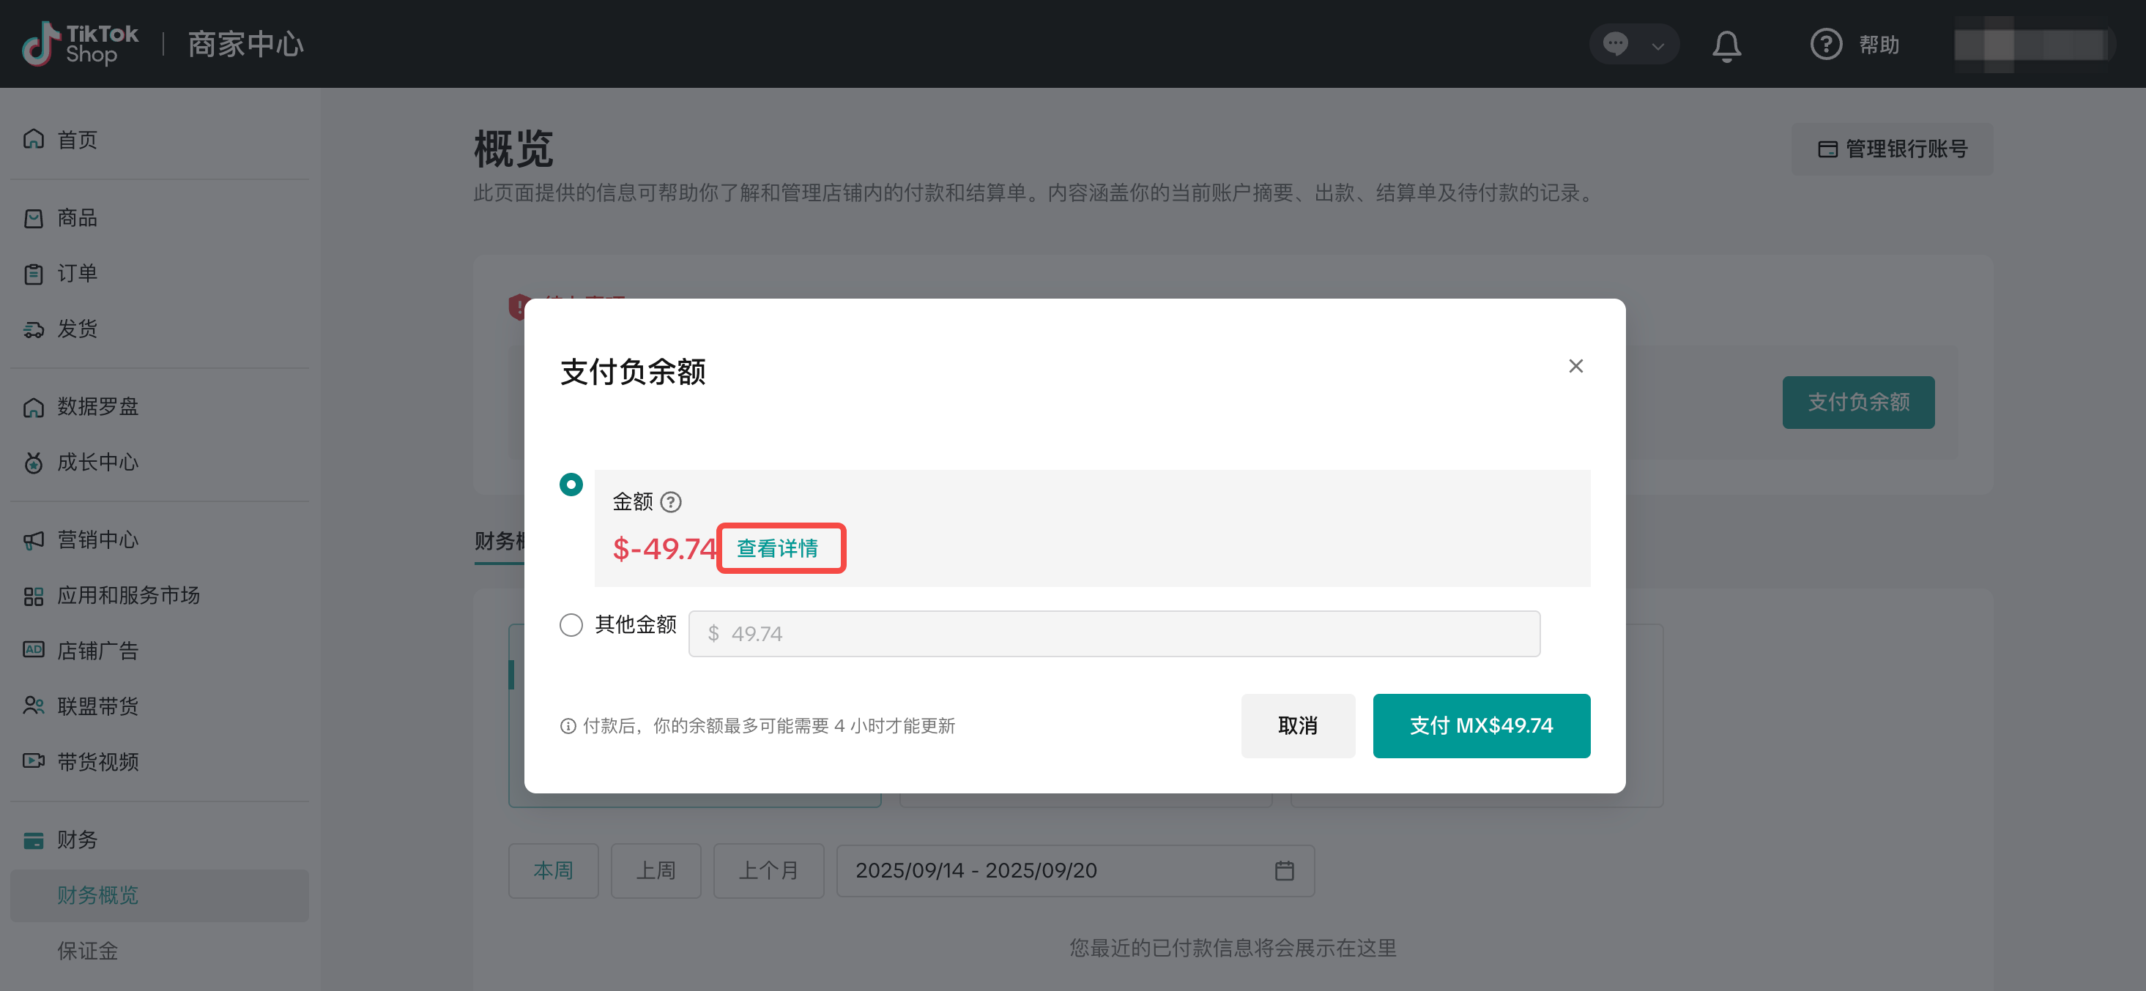Viewport: 2146px width, 991px height.
Task: Click the other amount input field
Action: pos(1113,634)
